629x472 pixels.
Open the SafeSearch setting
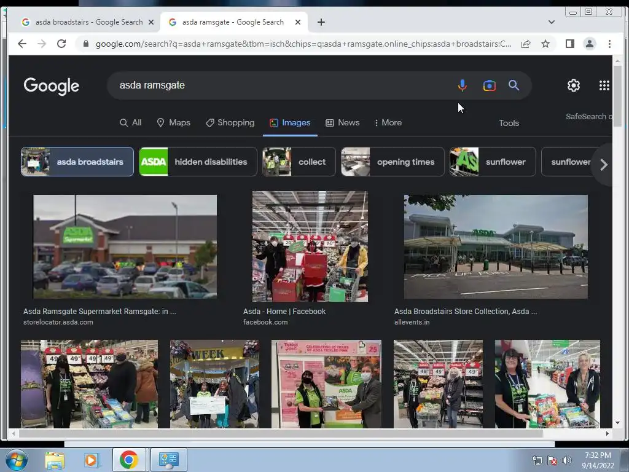click(588, 116)
